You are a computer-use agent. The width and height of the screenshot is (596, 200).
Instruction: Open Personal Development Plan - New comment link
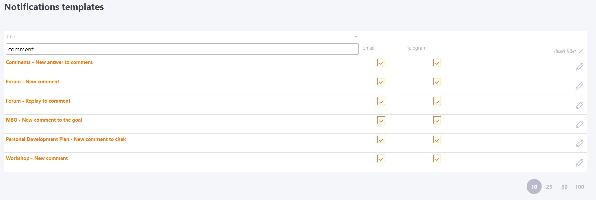(66, 139)
